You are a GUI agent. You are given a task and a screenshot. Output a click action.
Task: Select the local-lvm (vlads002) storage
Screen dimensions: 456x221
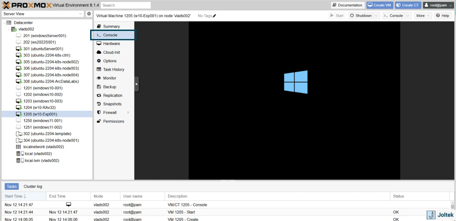(x=42, y=161)
